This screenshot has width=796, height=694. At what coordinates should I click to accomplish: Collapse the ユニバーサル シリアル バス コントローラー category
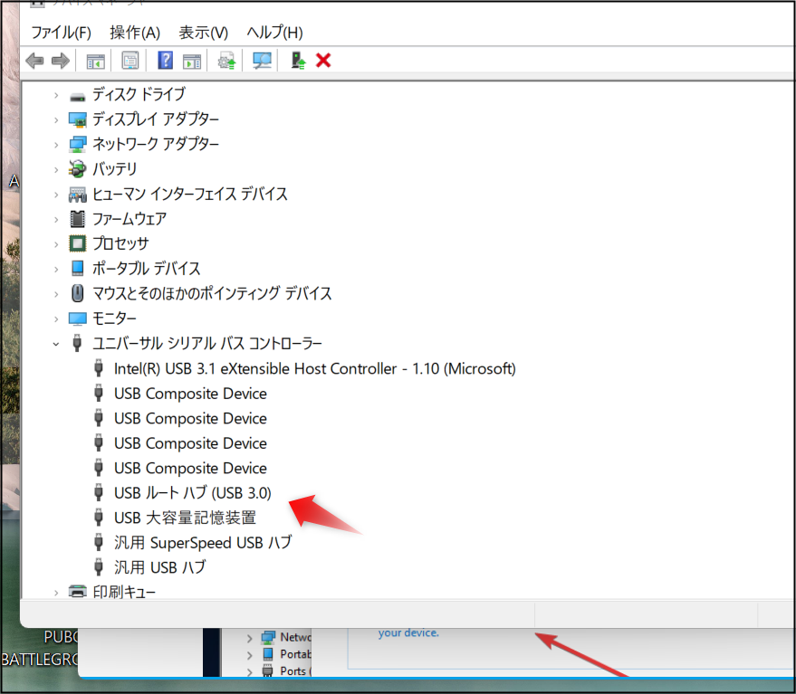tap(56, 343)
